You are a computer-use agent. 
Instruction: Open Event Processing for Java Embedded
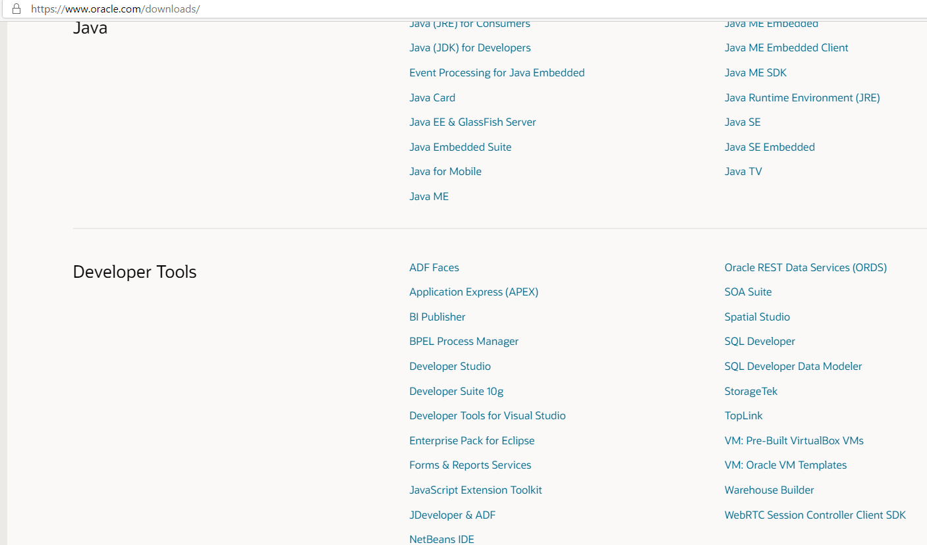(497, 73)
